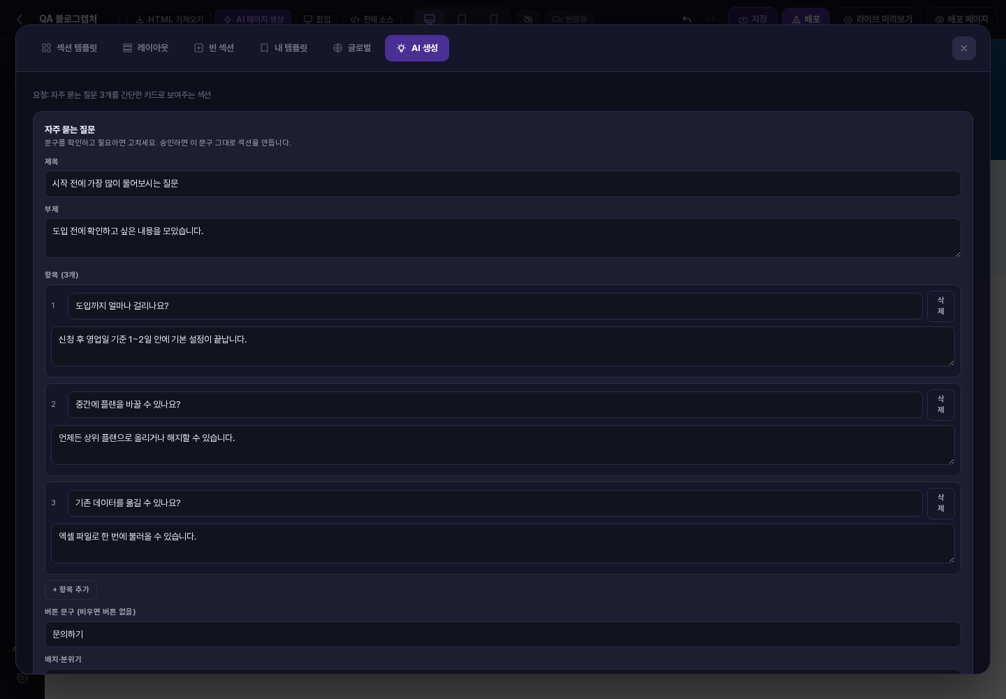Click the redo arrow in the editor toolbar
This screenshot has width=1006, height=699.
click(710, 20)
